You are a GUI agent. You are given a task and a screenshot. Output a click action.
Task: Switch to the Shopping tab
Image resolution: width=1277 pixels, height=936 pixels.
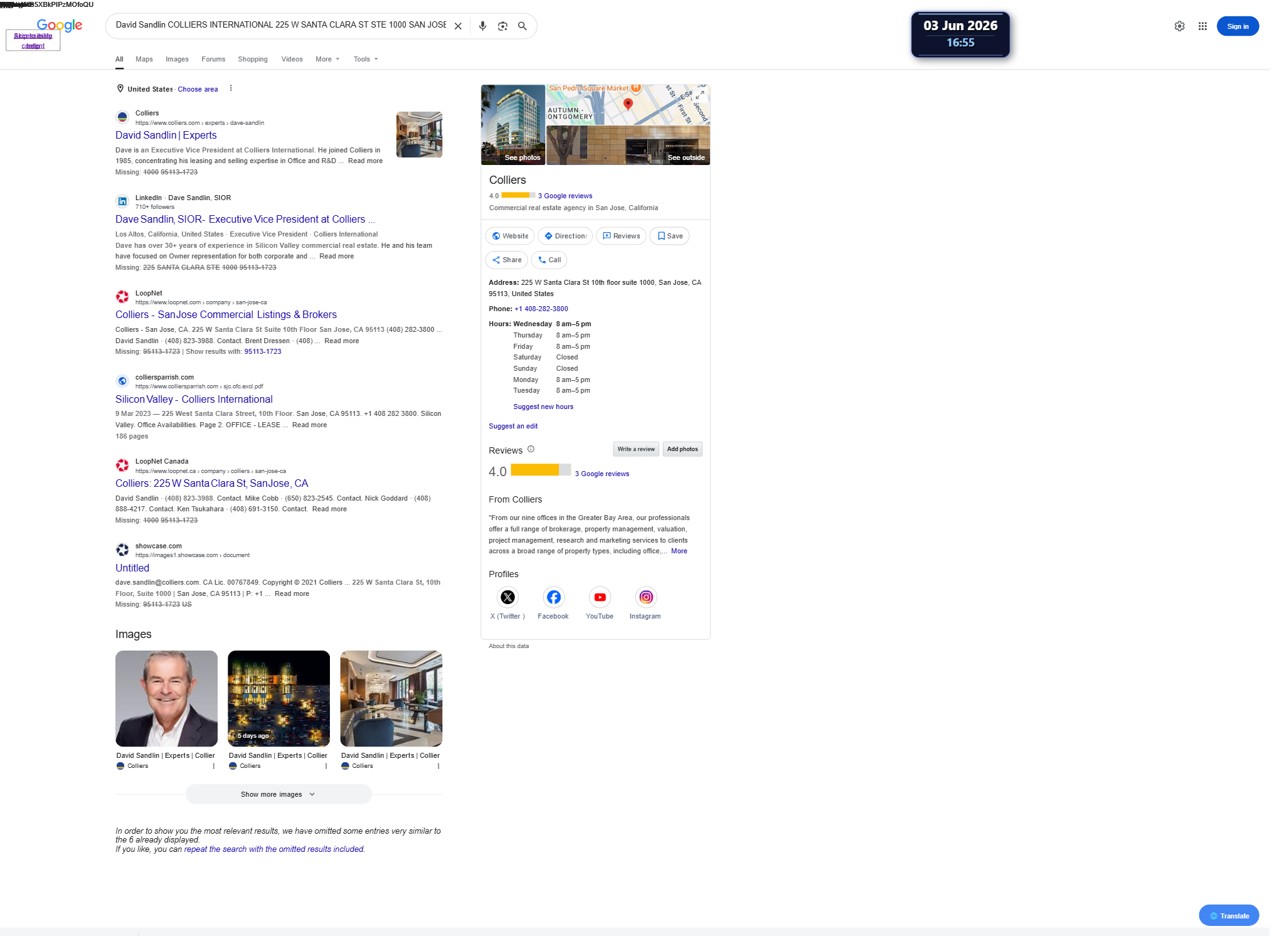[253, 59]
